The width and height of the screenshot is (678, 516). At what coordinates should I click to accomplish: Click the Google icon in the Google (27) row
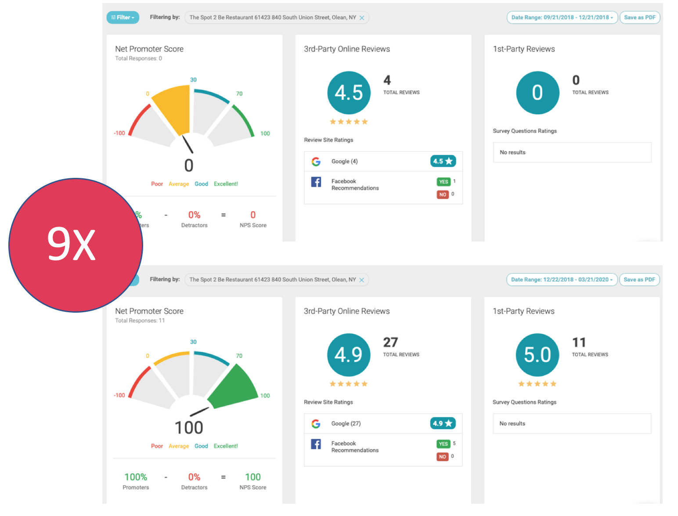[316, 424]
